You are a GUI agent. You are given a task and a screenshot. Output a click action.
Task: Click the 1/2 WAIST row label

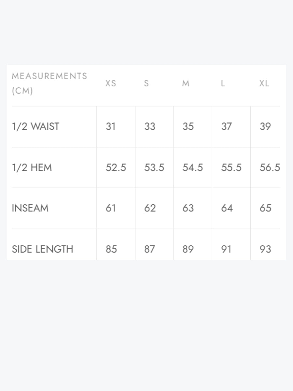[x=35, y=126]
